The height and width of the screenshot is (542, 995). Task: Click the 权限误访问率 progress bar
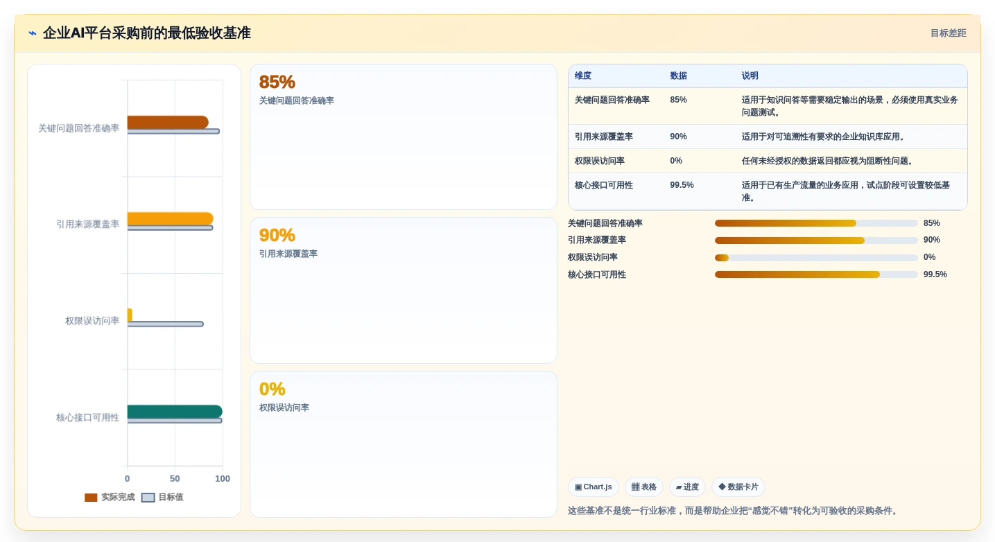point(816,258)
